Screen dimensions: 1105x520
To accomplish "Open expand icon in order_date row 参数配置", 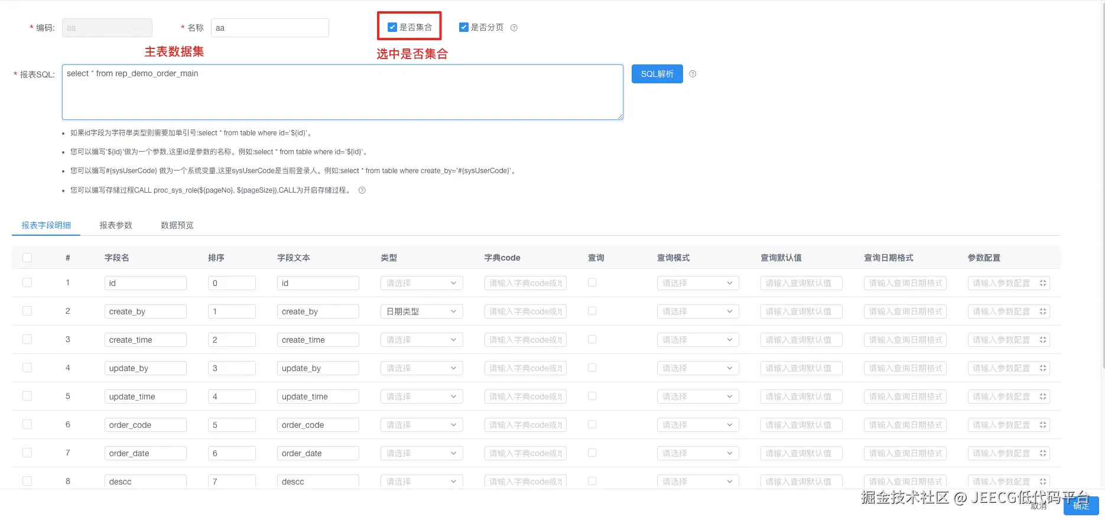I will pyautogui.click(x=1043, y=453).
